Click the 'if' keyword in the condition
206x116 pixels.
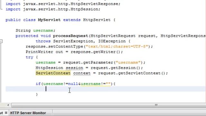click(38, 84)
